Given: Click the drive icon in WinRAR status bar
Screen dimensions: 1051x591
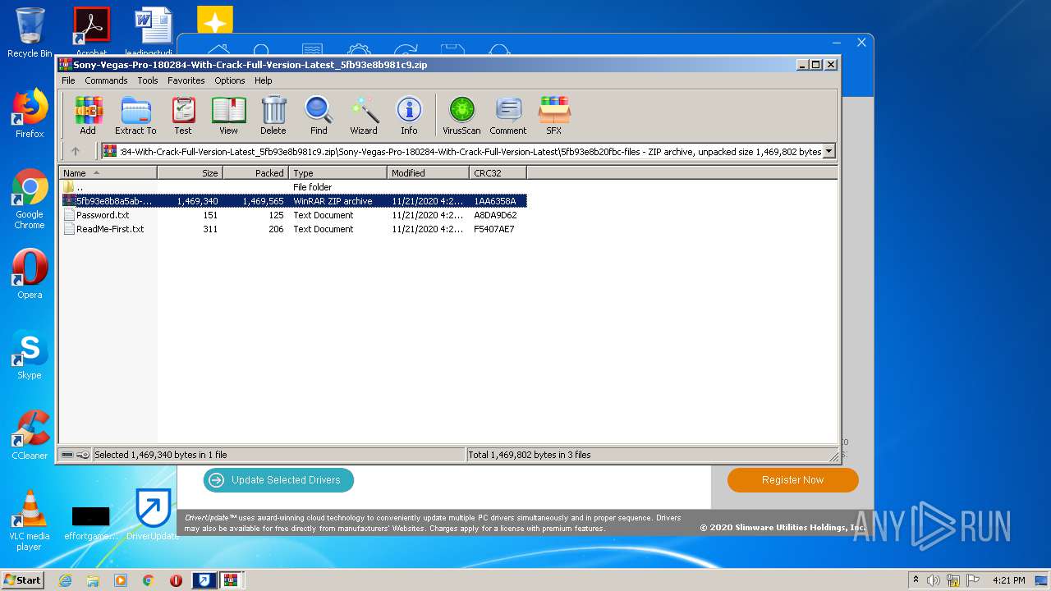Looking at the screenshot, I should click(x=67, y=455).
